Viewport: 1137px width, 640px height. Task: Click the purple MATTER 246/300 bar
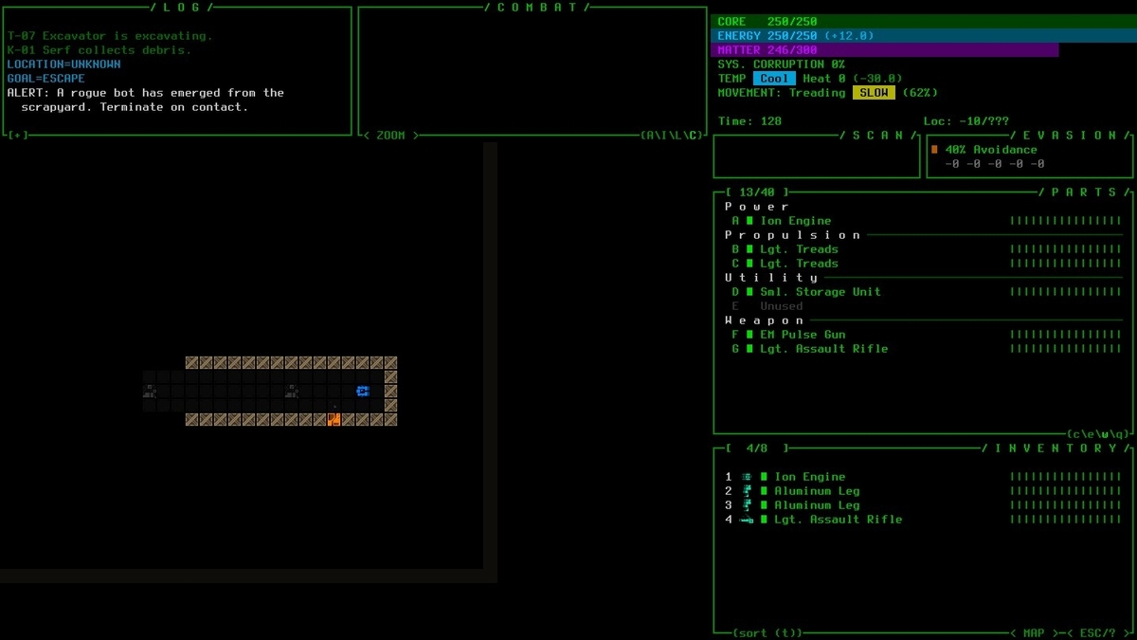885,50
